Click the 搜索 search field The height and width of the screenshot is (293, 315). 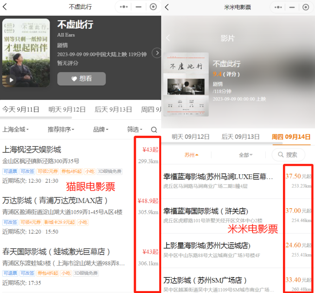pos(288,155)
